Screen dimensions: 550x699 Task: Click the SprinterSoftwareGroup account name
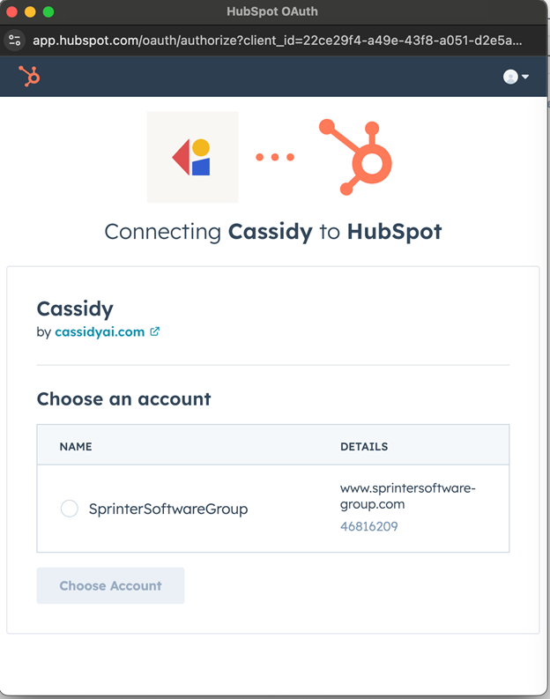coord(168,509)
